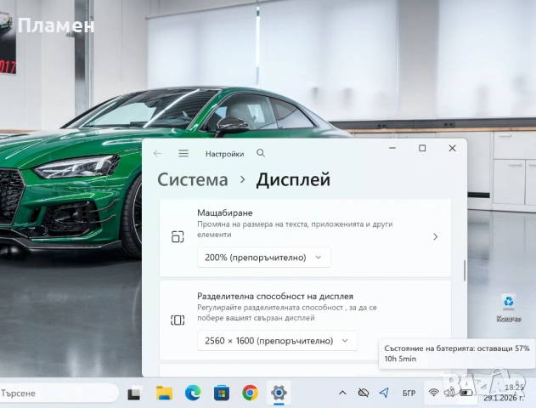The image size is (536, 408).
Task: Expand the Мащабиране row chevron
Action: 435,236
